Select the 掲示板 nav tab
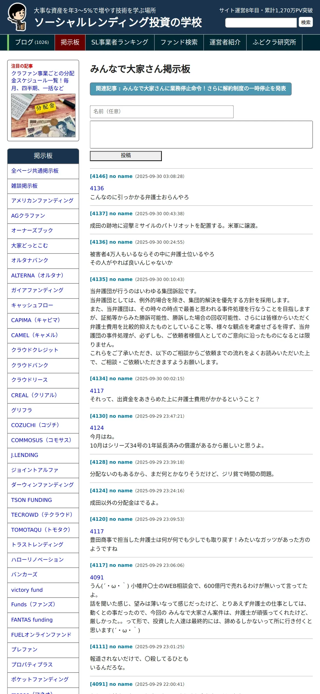 click(70, 42)
